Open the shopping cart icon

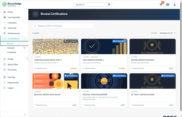click(161, 5)
